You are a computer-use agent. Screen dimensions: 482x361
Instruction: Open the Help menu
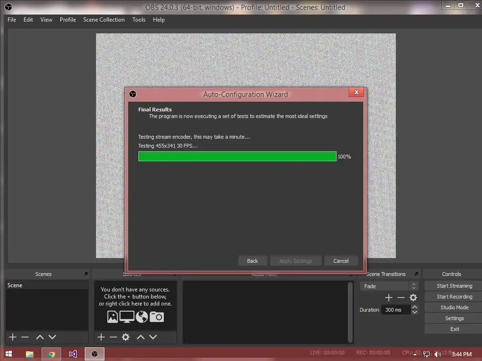click(x=159, y=20)
